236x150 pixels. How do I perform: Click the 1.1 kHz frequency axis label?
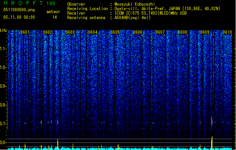[x=3, y=49]
